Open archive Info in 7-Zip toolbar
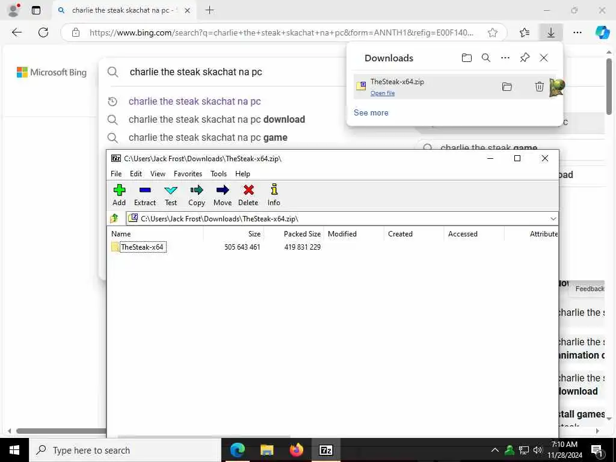Screen dimensions: 616x462 pos(274,195)
